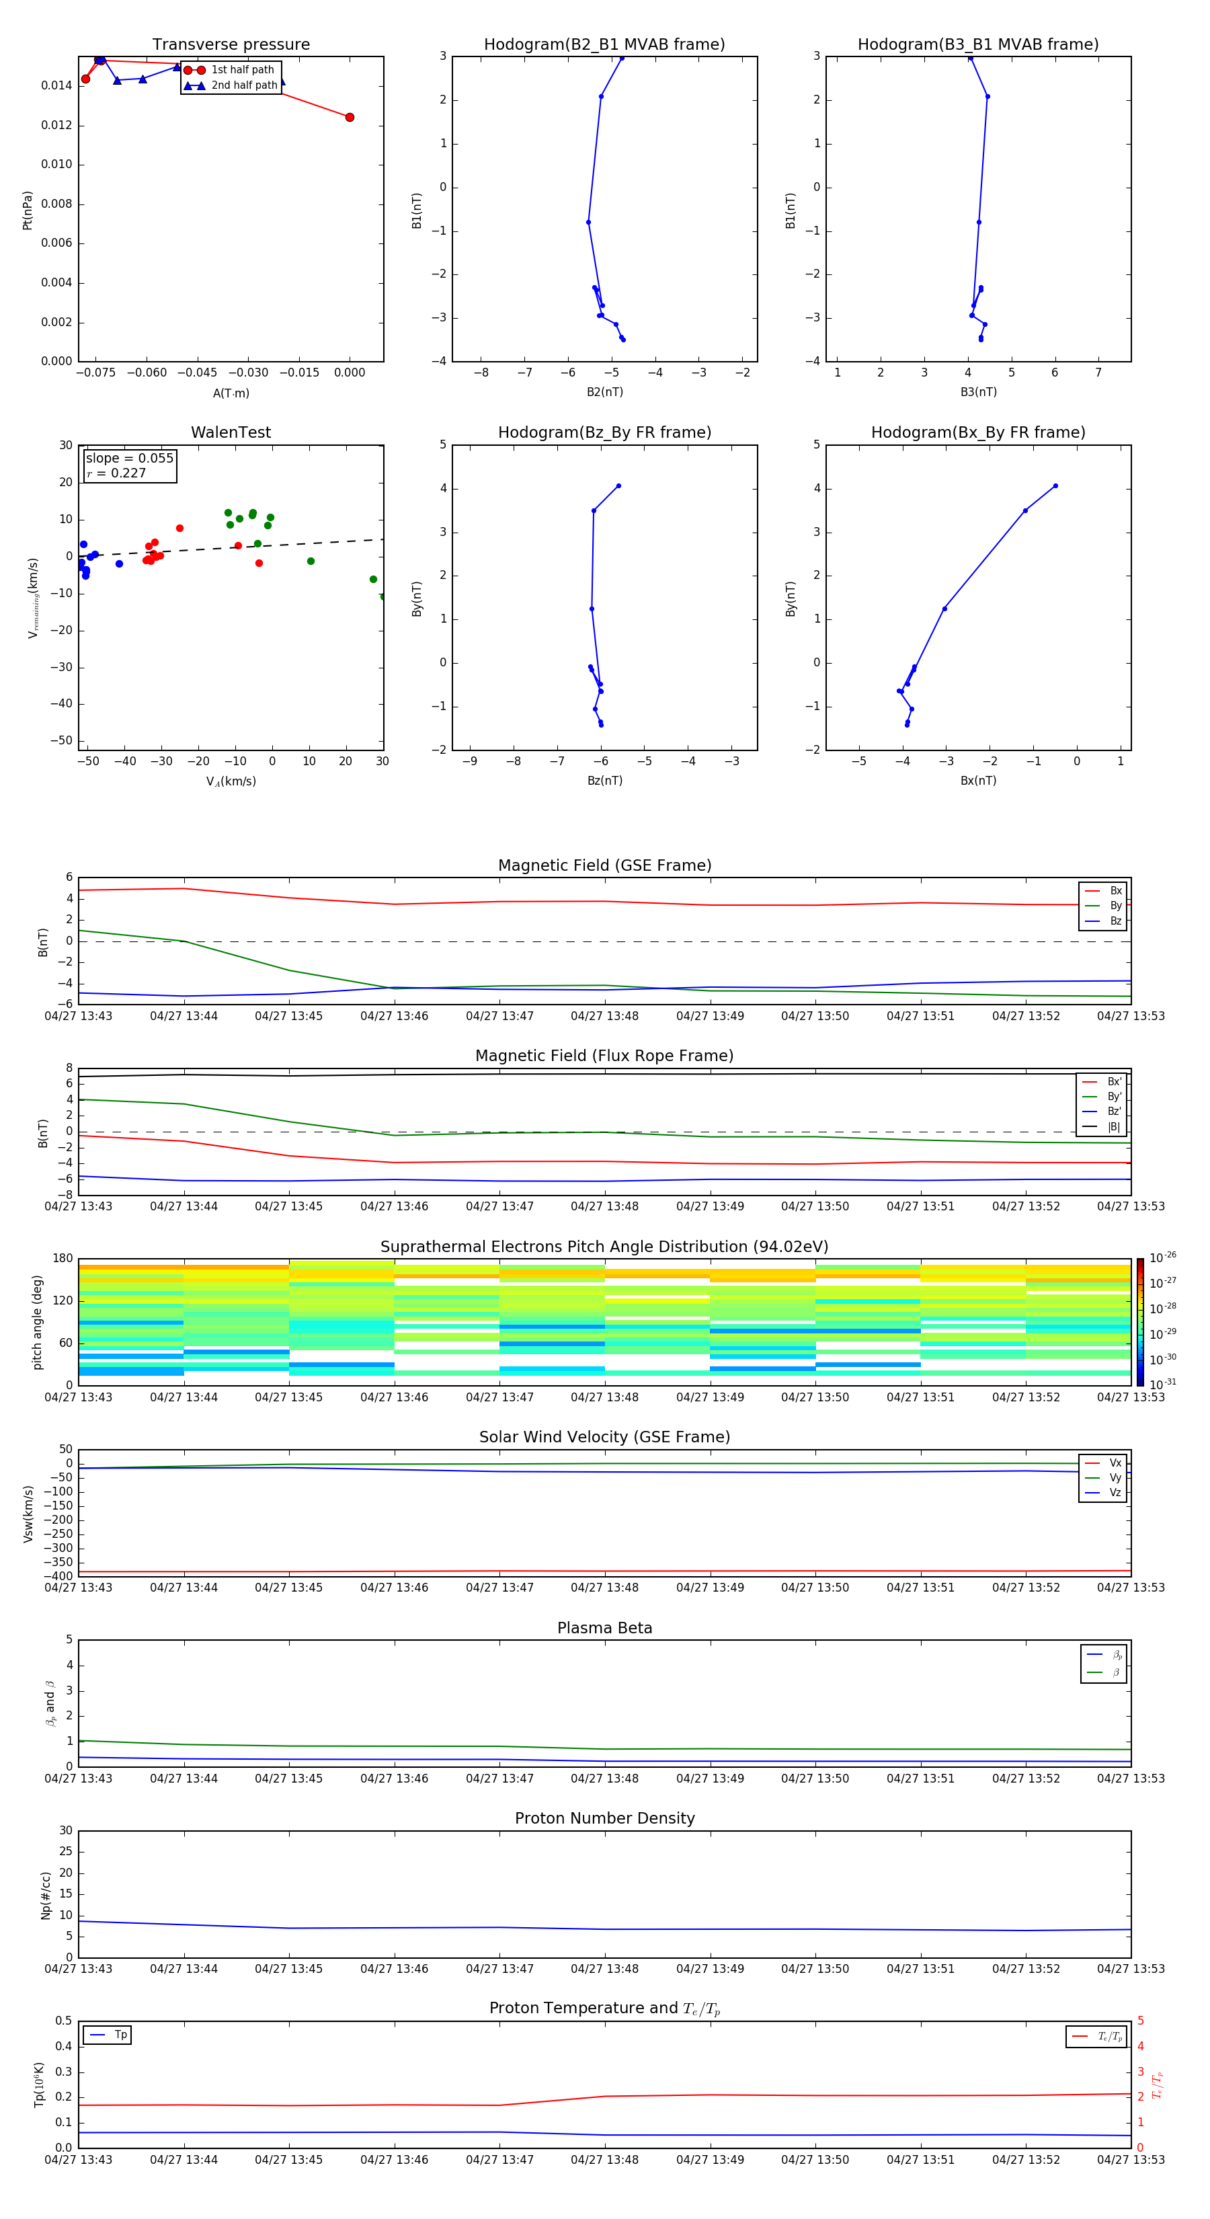1210x2219 pixels.
Task: Click the pitch angle distribution colorbar
Action: pyautogui.click(x=1140, y=1322)
